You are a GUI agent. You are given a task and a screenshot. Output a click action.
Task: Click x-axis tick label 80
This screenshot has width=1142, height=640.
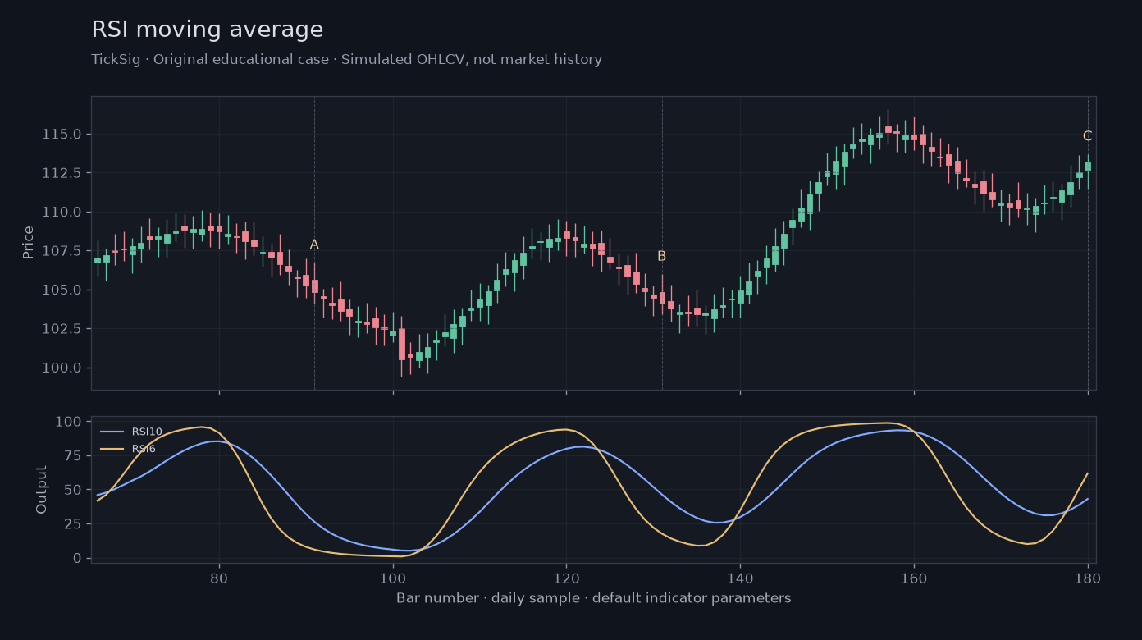(x=219, y=578)
